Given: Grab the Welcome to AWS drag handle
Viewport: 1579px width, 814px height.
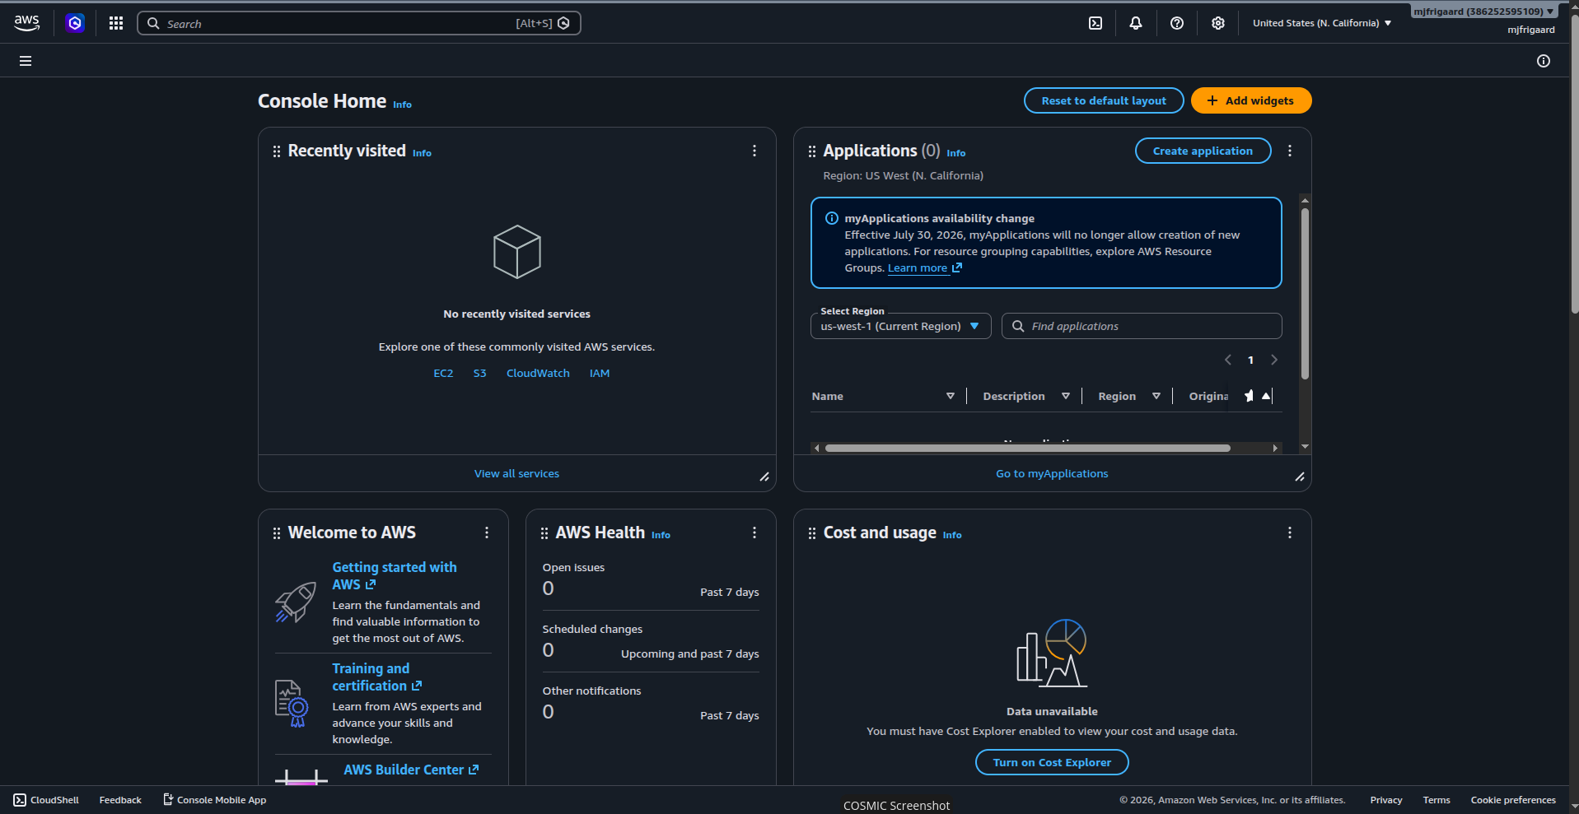Looking at the screenshot, I should click(x=277, y=533).
